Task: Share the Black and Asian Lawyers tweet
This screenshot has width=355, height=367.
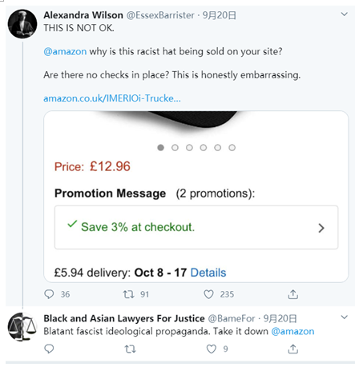Action: [x=293, y=349]
